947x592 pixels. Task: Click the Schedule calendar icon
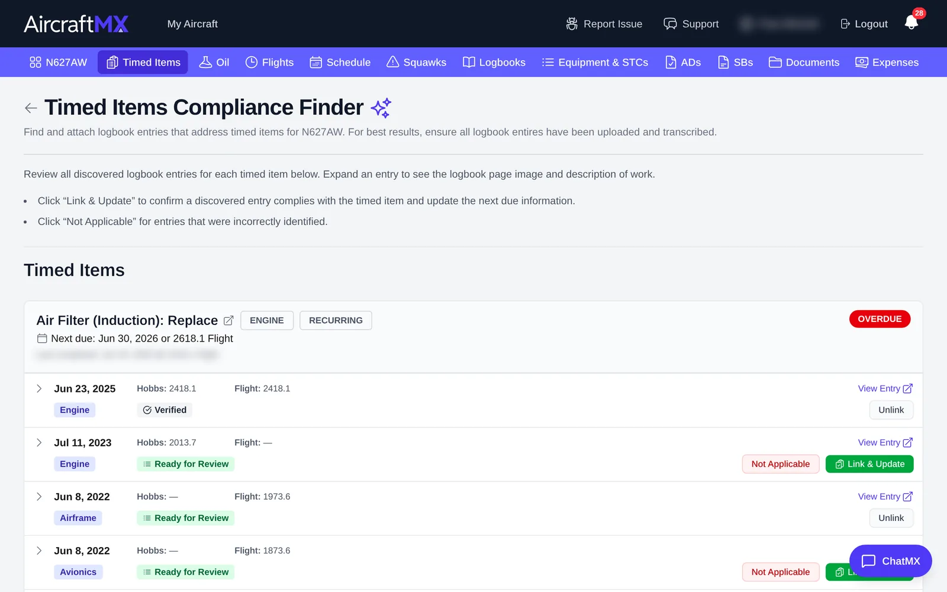316,62
